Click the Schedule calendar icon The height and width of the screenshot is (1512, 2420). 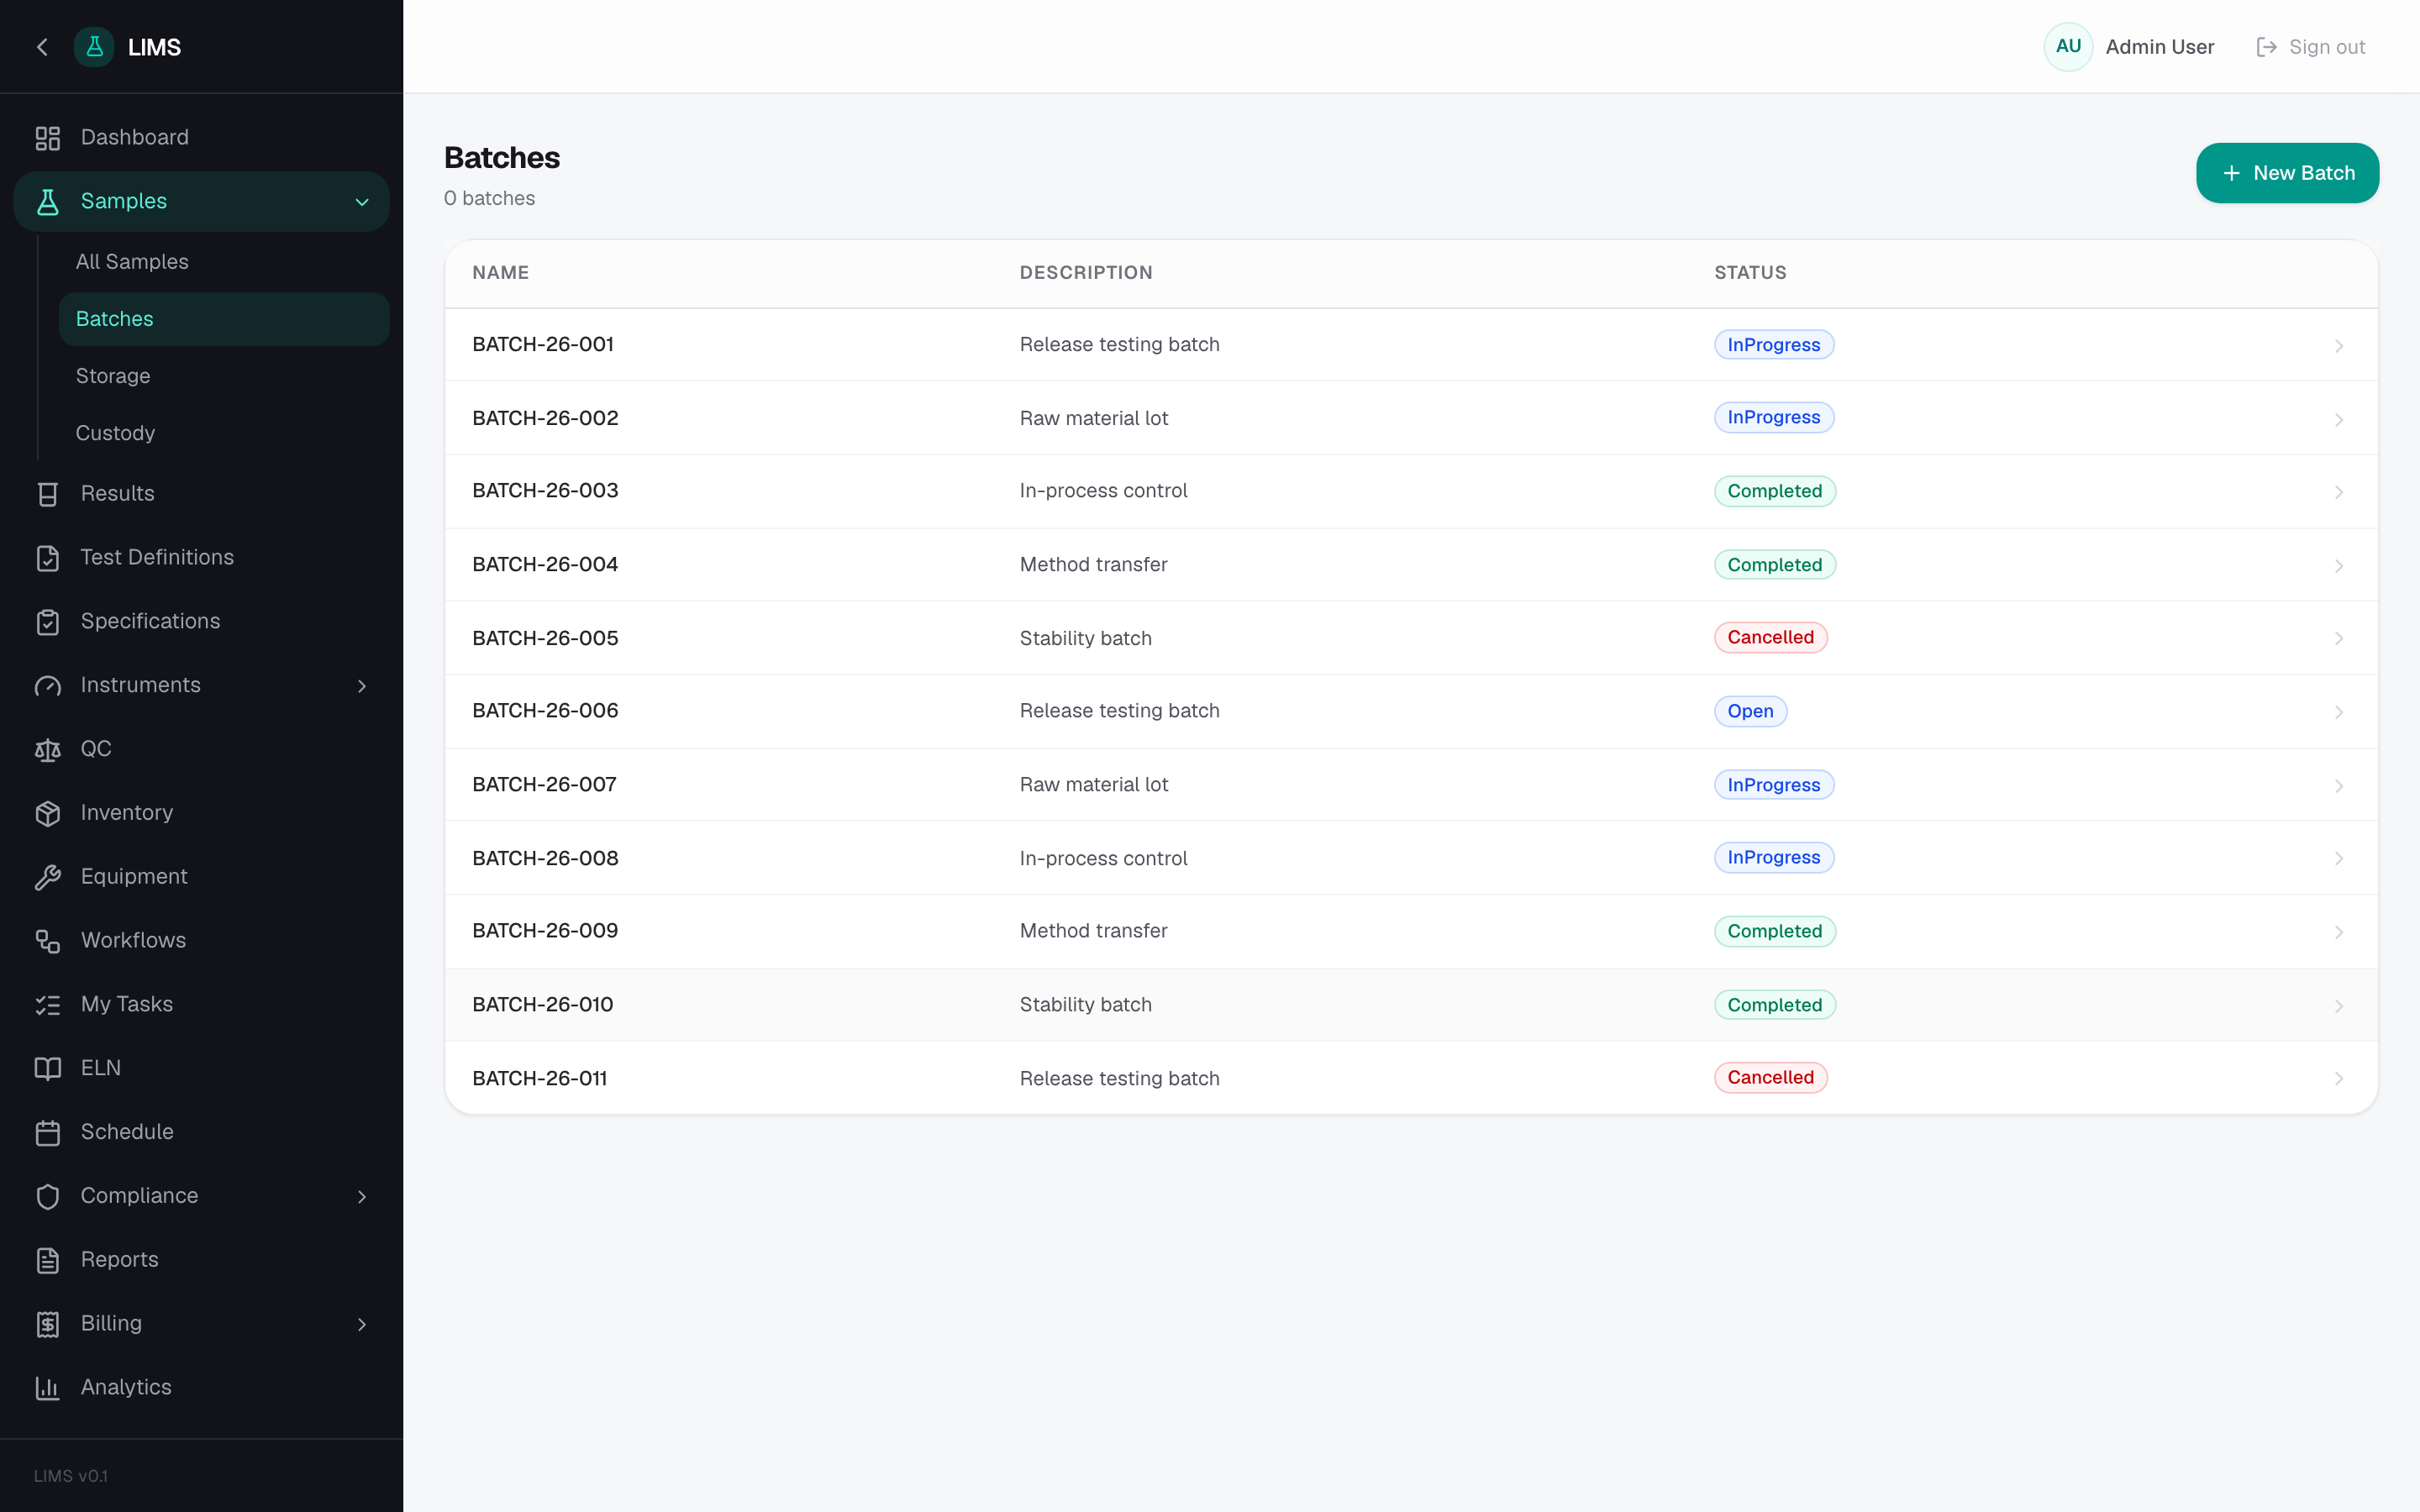48,1133
